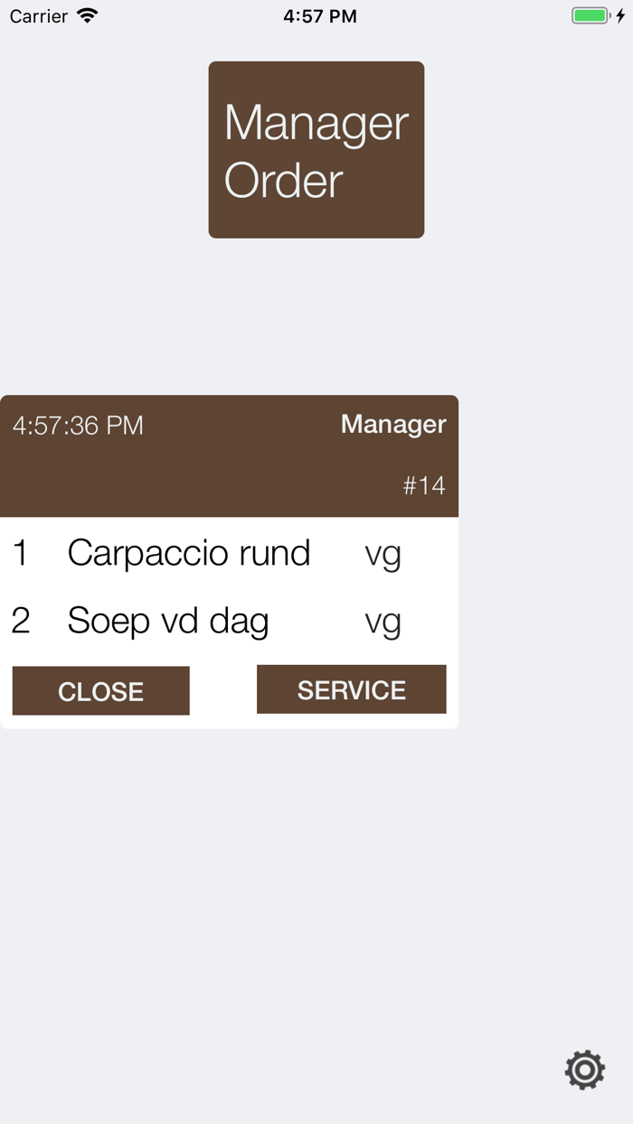Image resolution: width=633 pixels, height=1124 pixels.
Task: Select the Carrier label in the status bar
Action: 37,15
